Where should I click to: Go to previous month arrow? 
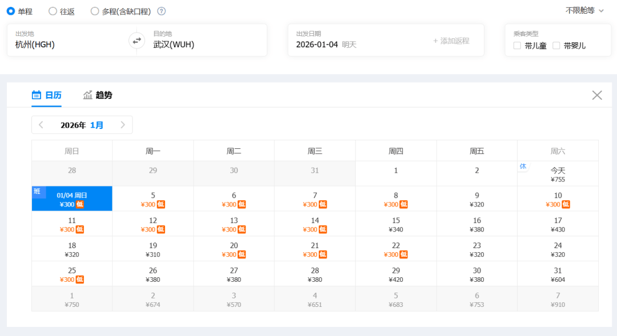click(41, 125)
